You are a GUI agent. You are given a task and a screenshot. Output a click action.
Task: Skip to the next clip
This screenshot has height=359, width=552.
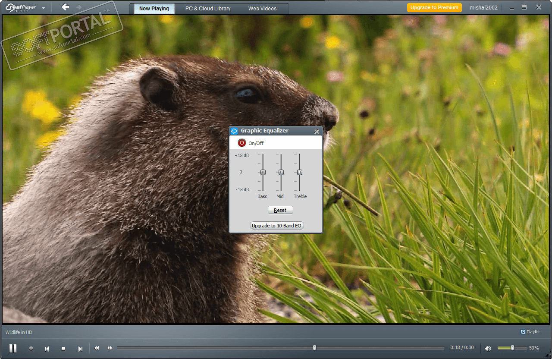80,349
